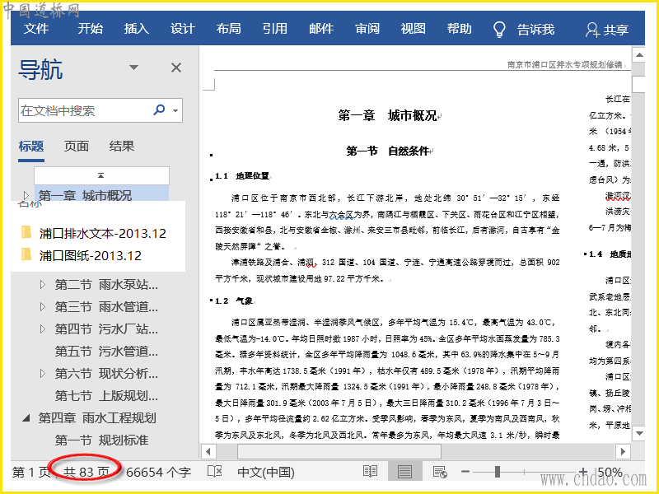
Task: Open the 浦口排水文本-2013.12 folder
Action: tap(103, 233)
